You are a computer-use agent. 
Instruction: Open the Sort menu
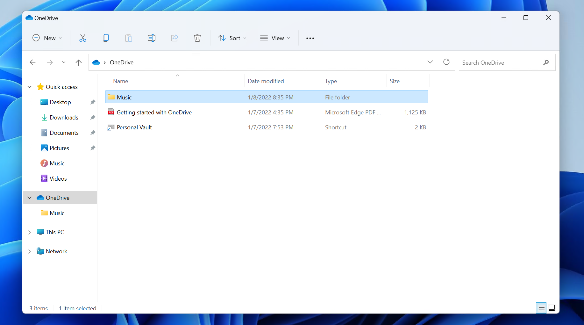(232, 38)
